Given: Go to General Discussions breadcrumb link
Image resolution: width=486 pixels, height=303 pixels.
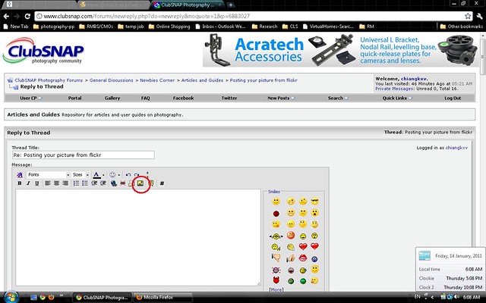Looking at the screenshot, I should [112, 80].
